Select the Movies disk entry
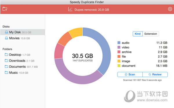 click(x=23, y=38)
